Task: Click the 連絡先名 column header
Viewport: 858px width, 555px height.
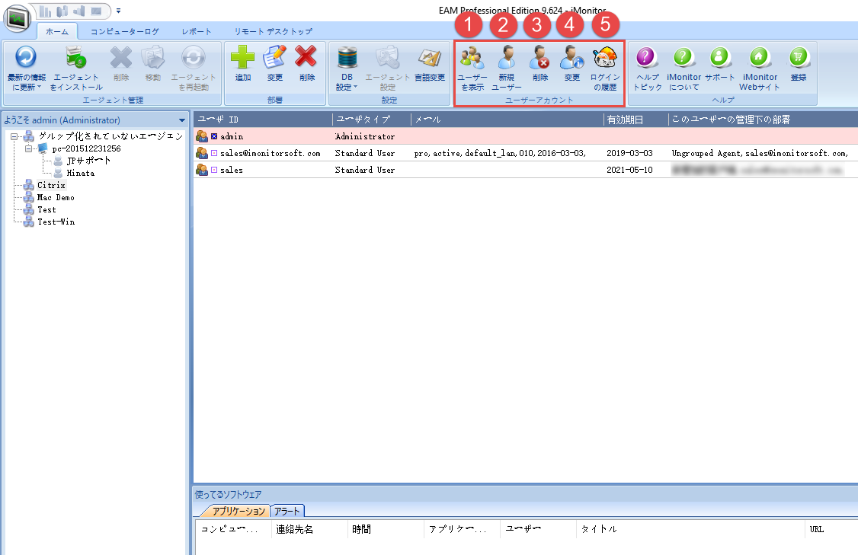Action: pyautogui.click(x=309, y=529)
